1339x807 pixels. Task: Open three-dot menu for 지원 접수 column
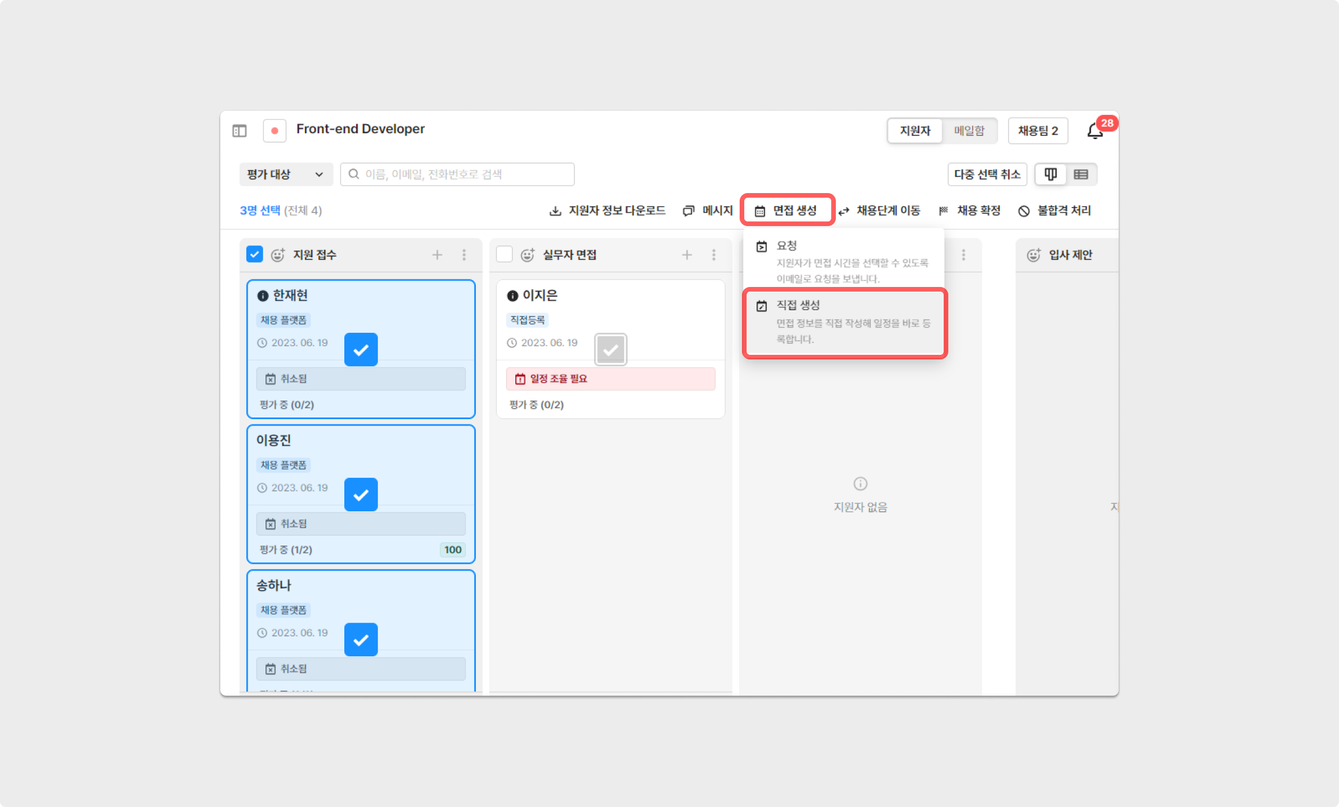pyautogui.click(x=464, y=255)
